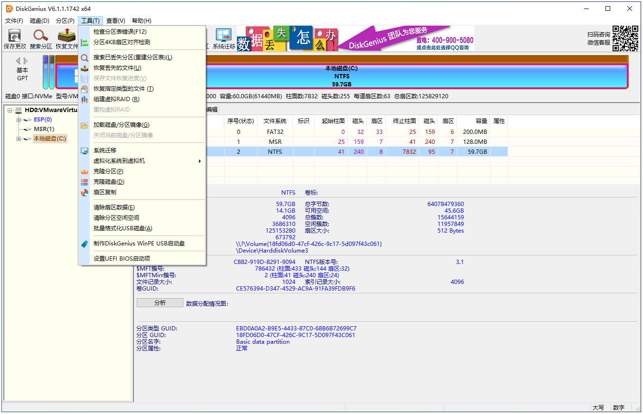Viewport: 643px width, 414px height.
Task: Click the 分析 button to analyze data distribution
Action: tap(160, 302)
